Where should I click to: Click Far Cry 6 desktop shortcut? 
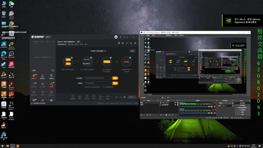point(12,95)
